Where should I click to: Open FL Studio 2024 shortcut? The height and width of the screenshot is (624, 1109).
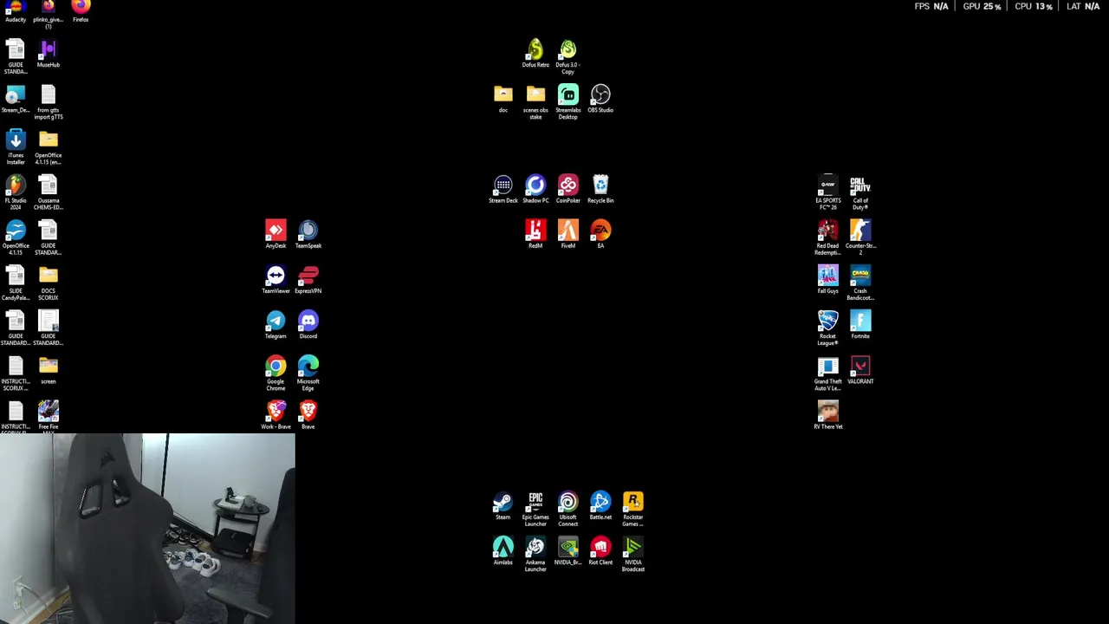click(x=16, y=192)
